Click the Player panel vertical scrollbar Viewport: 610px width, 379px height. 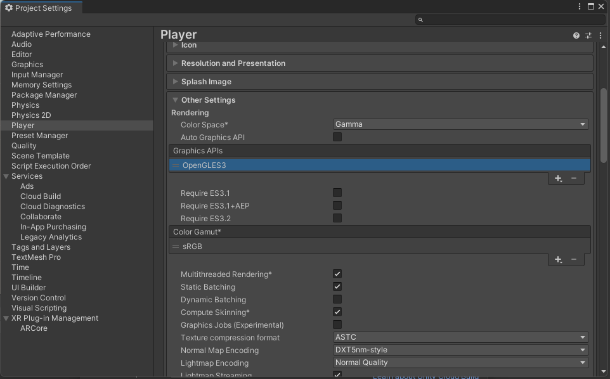pos(604,125)
